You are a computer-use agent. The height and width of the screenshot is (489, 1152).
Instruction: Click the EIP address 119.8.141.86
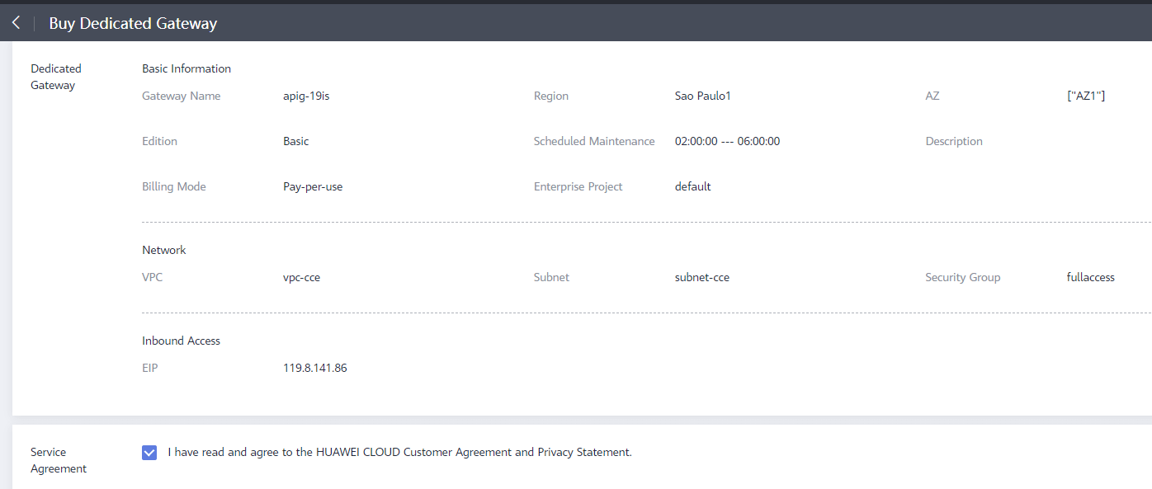[314, 368]
